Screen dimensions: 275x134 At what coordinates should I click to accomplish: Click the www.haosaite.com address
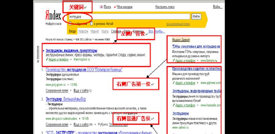click(211, 105)
